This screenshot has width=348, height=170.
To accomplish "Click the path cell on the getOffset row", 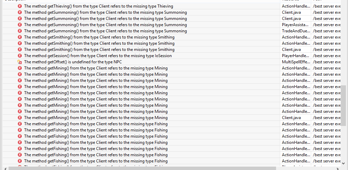I will (326, 62).
